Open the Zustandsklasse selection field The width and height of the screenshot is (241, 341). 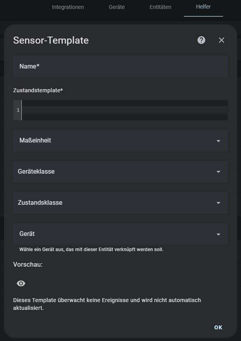click(x=120, y=203)
